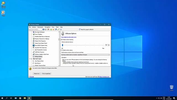177x100 pixels.
Task: Open the winaero.com link
Action: click(104, 77)
